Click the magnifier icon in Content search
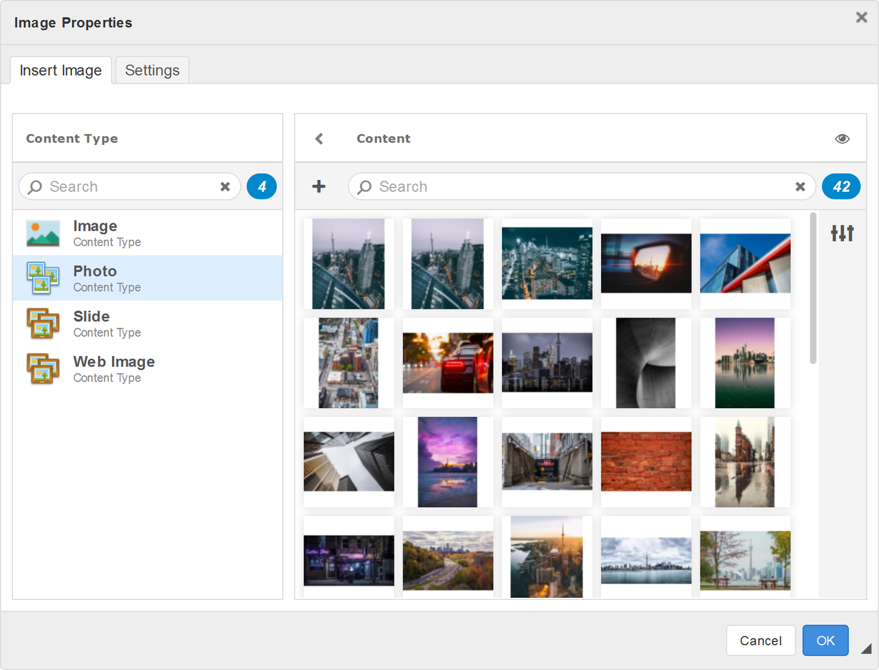The width and height of the screenshot is (879, 670). pyautogui.click(x=363, y=186)
